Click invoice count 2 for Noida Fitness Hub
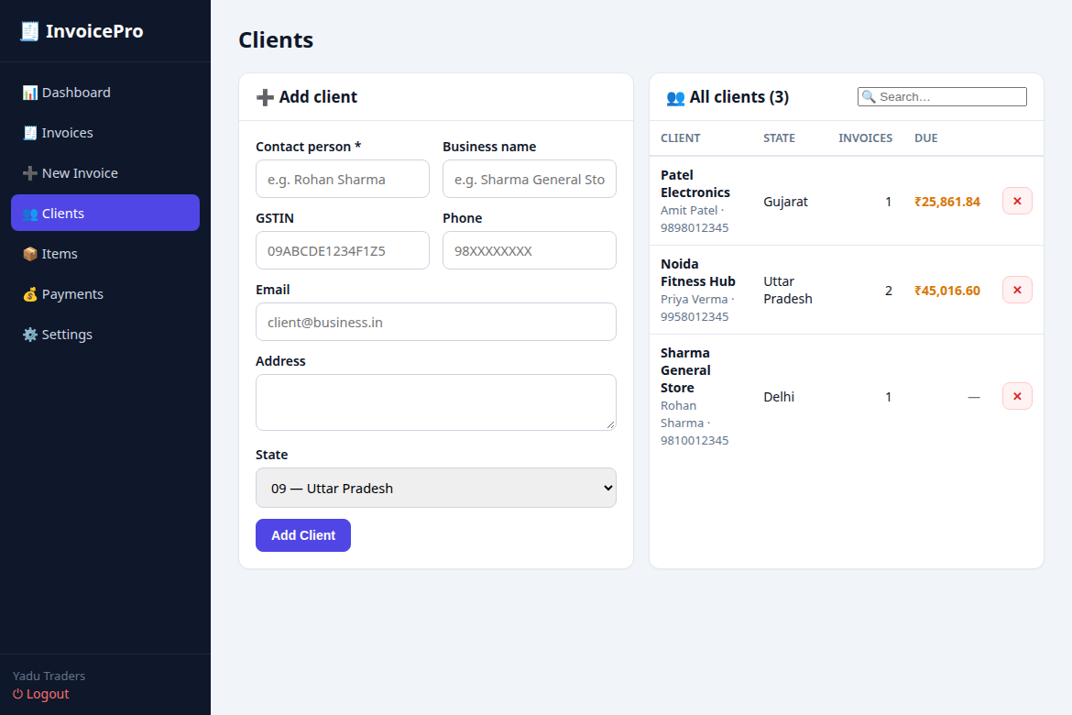Image resolution: width=1072 pixels, height=715 pixels. tap(888, 291)
